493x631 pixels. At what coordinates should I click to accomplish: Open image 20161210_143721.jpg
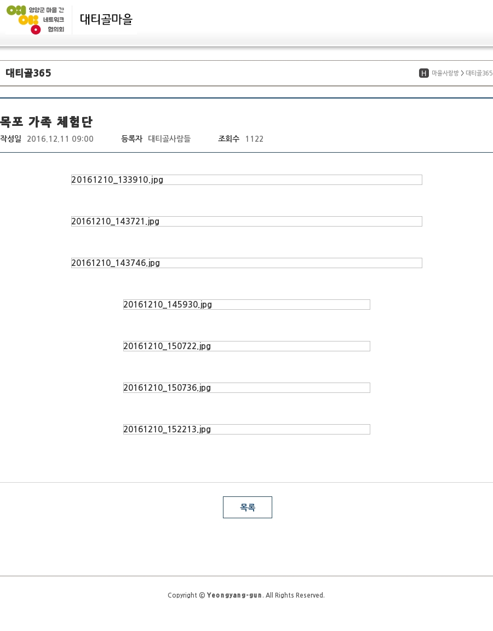(246, 221)
